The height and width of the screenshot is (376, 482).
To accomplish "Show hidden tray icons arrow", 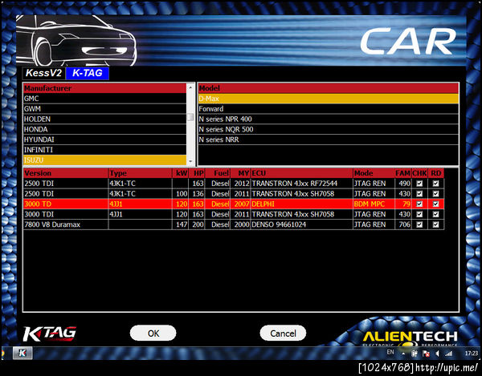I will coord(403,354).
